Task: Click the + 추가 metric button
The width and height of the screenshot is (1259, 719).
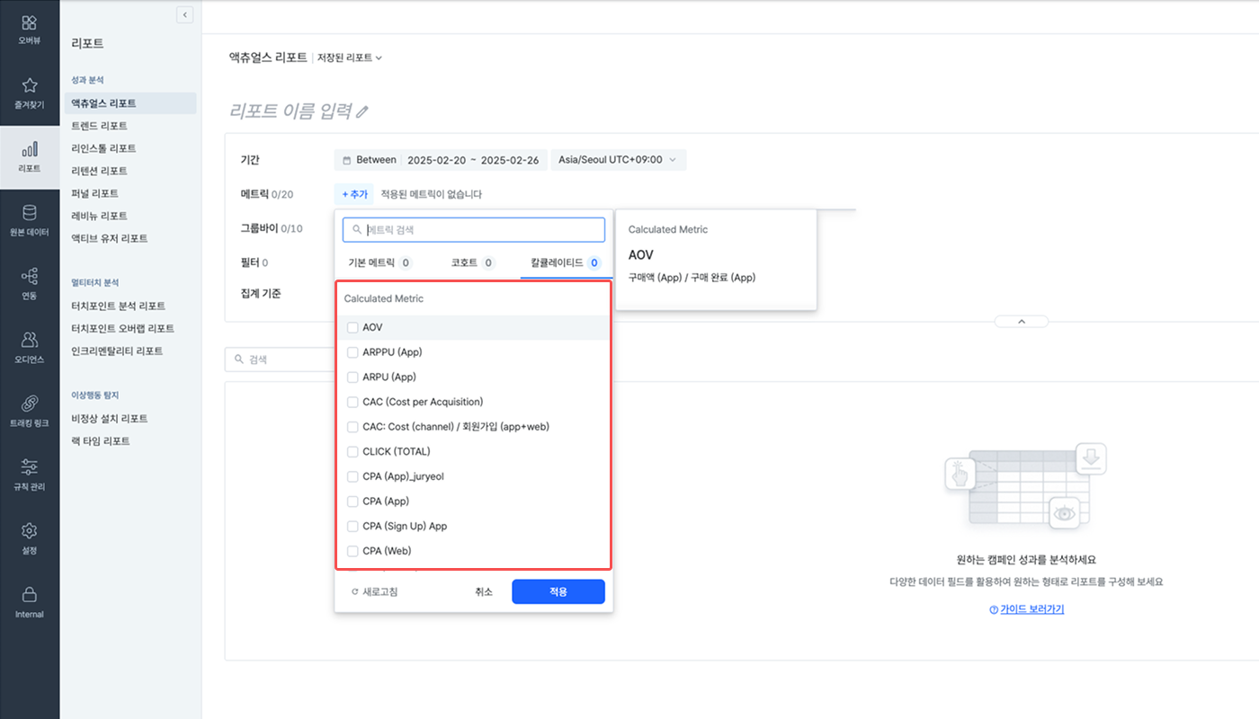Action: click(x=354, y=194)
